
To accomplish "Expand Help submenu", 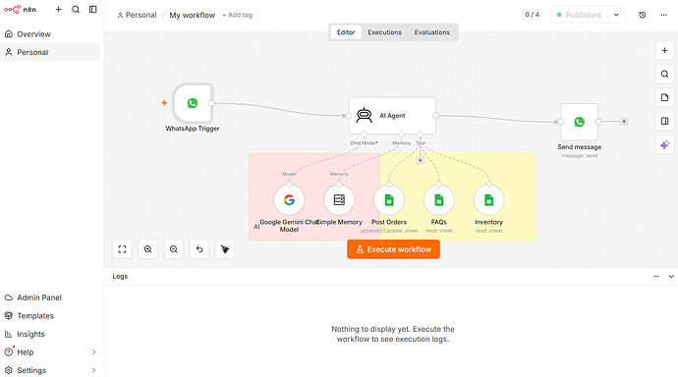I will pyautogui.click(x=50, y=351).
